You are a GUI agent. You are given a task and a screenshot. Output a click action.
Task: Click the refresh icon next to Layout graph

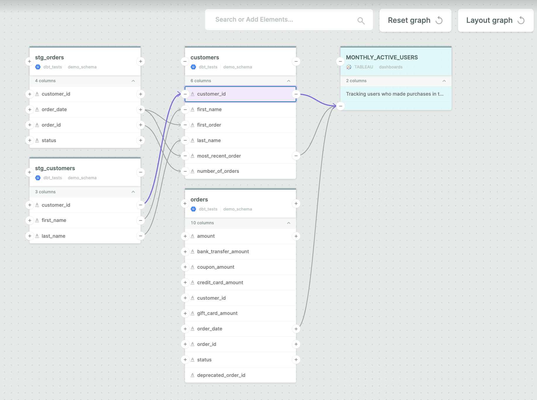coord(521,20)
